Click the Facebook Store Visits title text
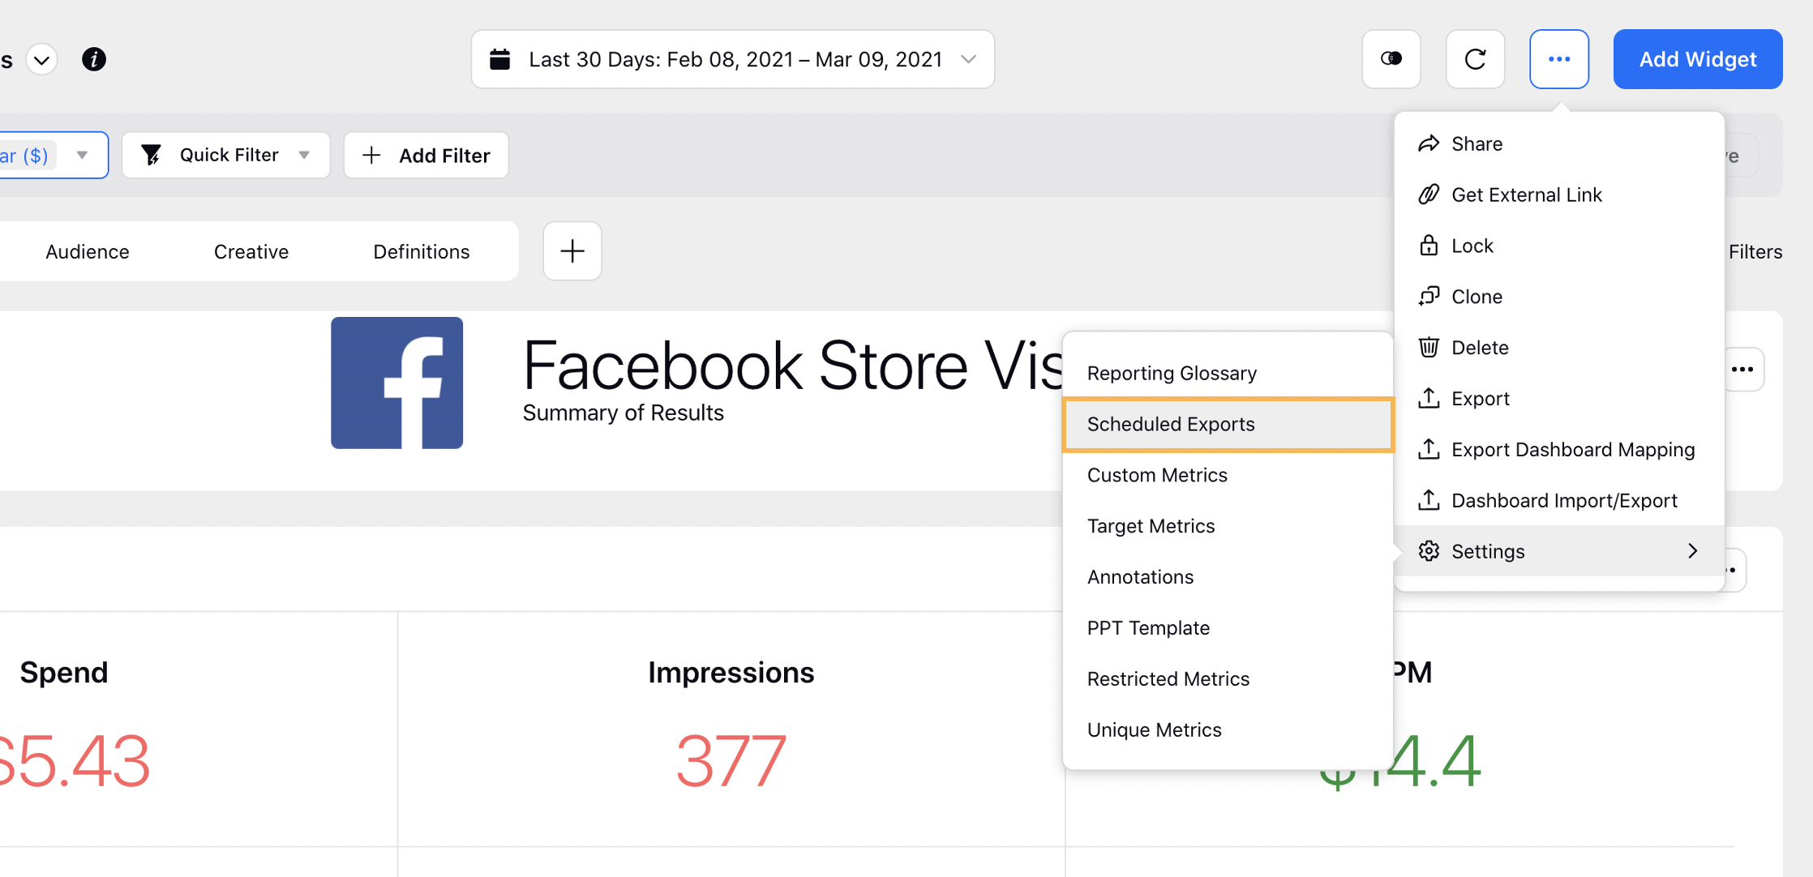 click(793, 366)
